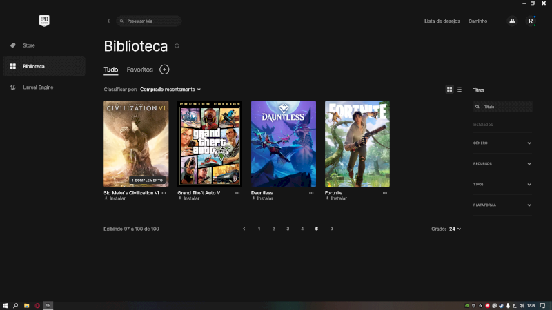Install Sid Meier's Civilization VI
Viewport: 552px width, 310px height.
click(115, 198)
